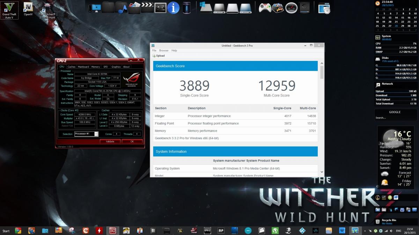Open the music folder icon in the dock
419x235 pixels.
tap(121, 8)
